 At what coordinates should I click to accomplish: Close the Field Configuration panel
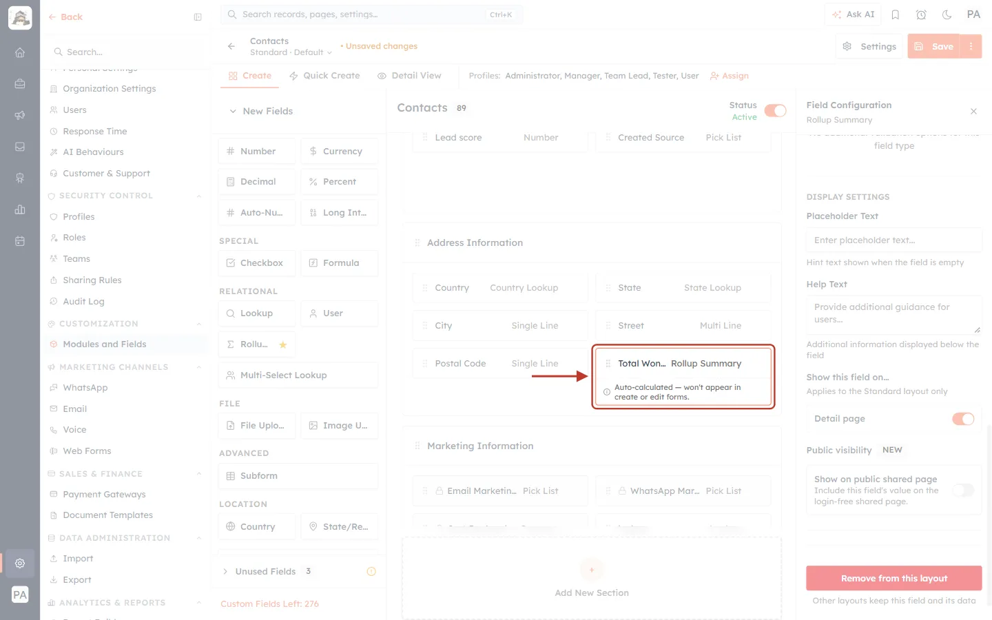(x=973, y=112)
